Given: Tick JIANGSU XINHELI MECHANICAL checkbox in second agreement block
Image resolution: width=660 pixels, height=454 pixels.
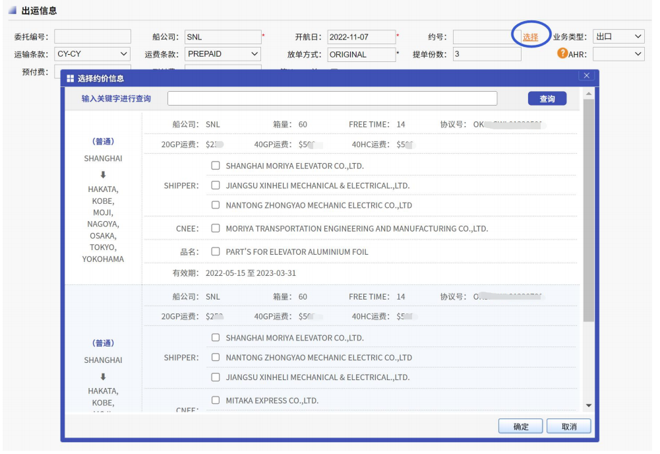Looking at the screenshot, I should tap(216, 377).
